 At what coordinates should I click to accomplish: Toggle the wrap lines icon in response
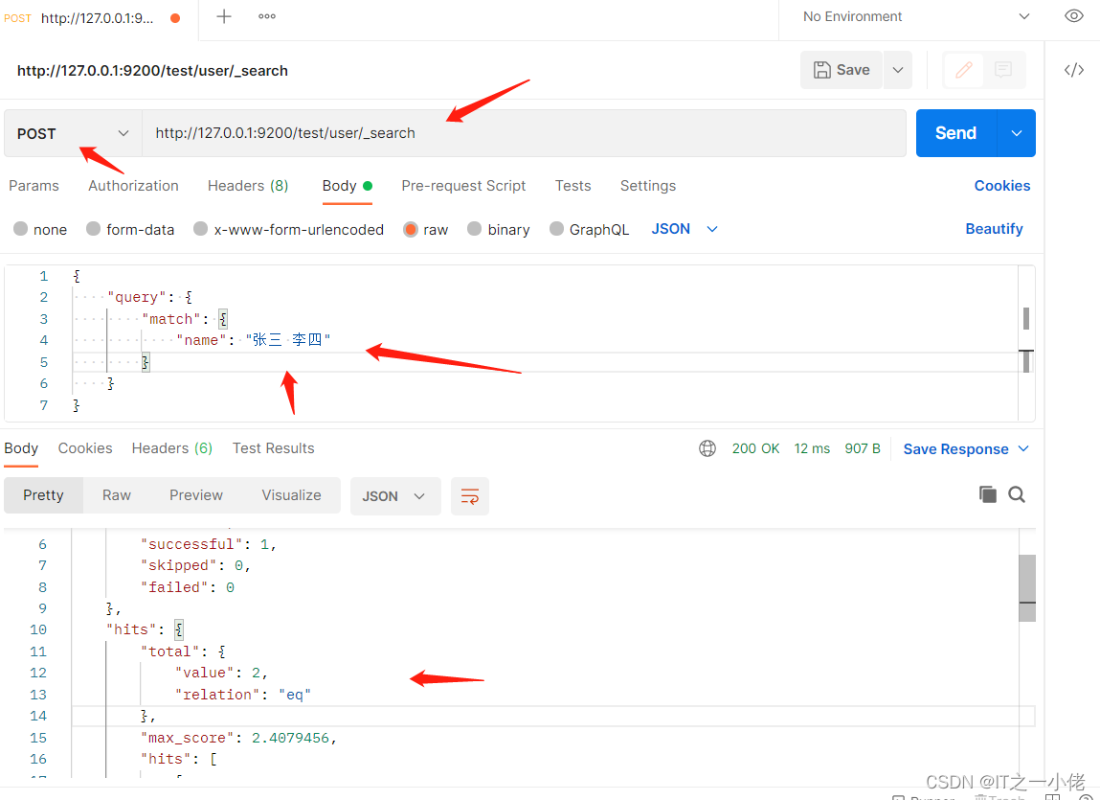tap(469, 496)
